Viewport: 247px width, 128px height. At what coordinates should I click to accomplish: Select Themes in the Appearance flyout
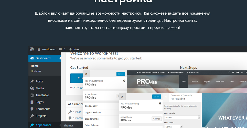coord(69,126)
